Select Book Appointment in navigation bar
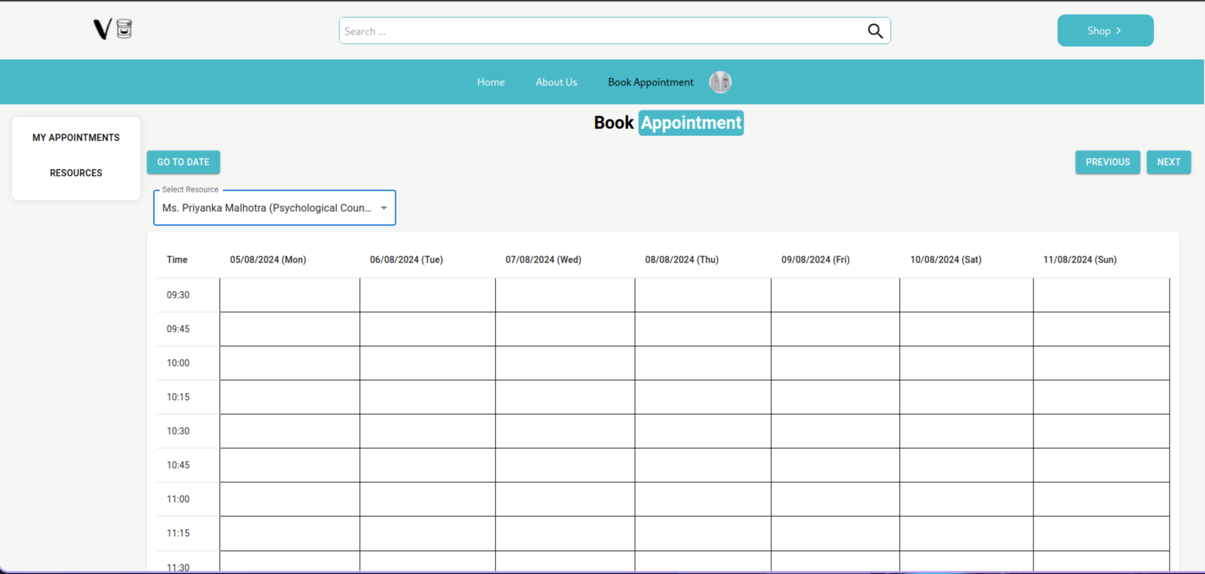The height and width of the screenshot is (574, 1205). (x=650, y=82)
